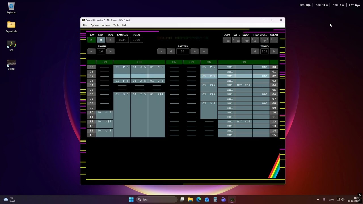Viewport: 363px width, 204px height.
Task: Click the taskbar Søg search box
Action: point(157,199)
